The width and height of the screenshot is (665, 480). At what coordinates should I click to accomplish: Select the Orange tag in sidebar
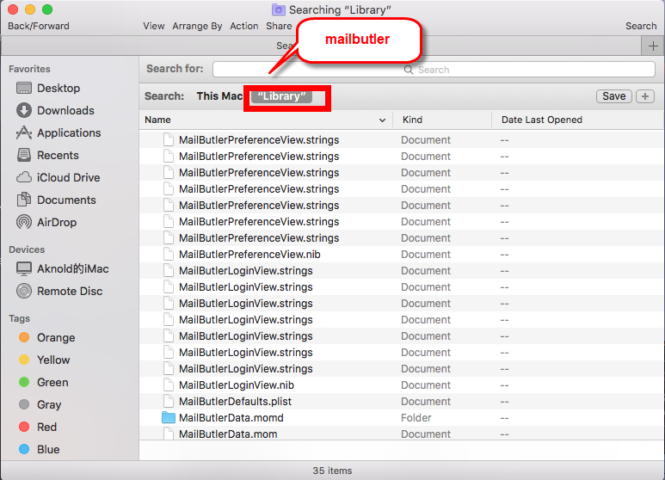(55, 337)
